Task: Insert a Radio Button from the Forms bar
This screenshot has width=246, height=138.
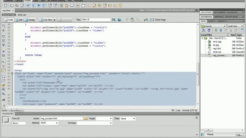Action: click(39, 6)
